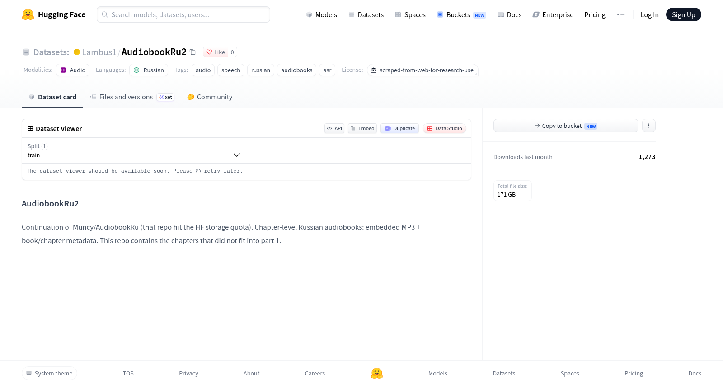This screenshot has height=389, width=723.
Task: Click the audiobooks tag
Action: coord(297,70)
